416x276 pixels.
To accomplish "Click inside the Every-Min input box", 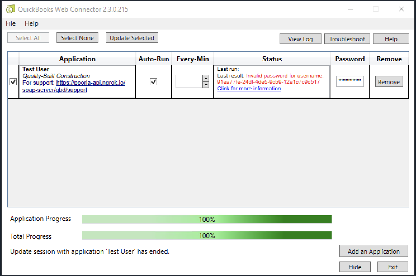I will [x=189, y=81].
